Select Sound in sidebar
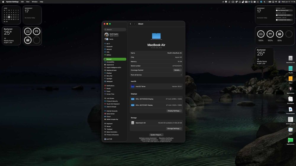 coord(115,88)
